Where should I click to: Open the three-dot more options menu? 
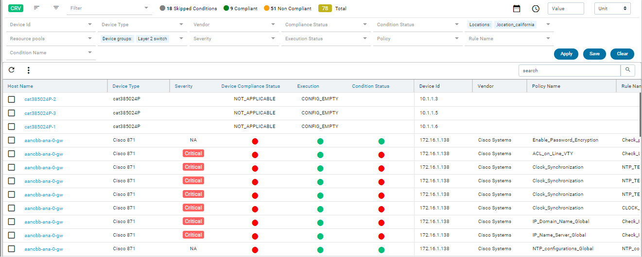click(28, 70)
